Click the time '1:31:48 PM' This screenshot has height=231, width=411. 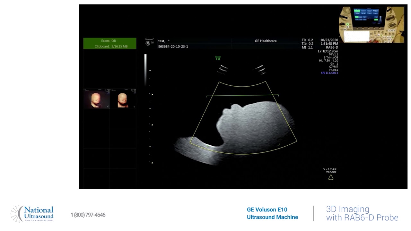click(329, 44)
